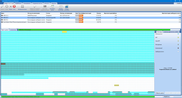Screen dimensions: 182x98
Task: Toggle boot time defrag switch for HDD (C:\)
Action: 79,15
